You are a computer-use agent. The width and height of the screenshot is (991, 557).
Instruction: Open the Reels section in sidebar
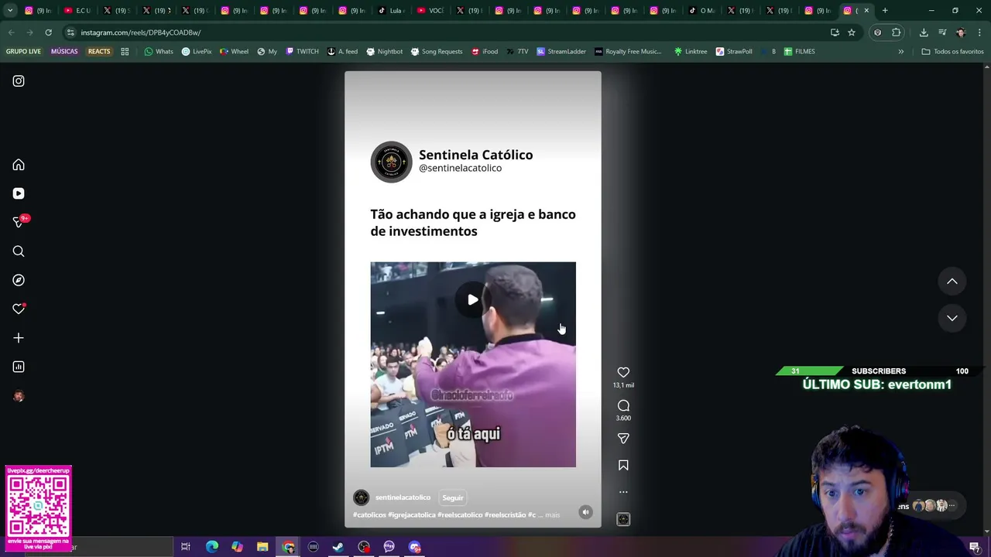point(19,193)
